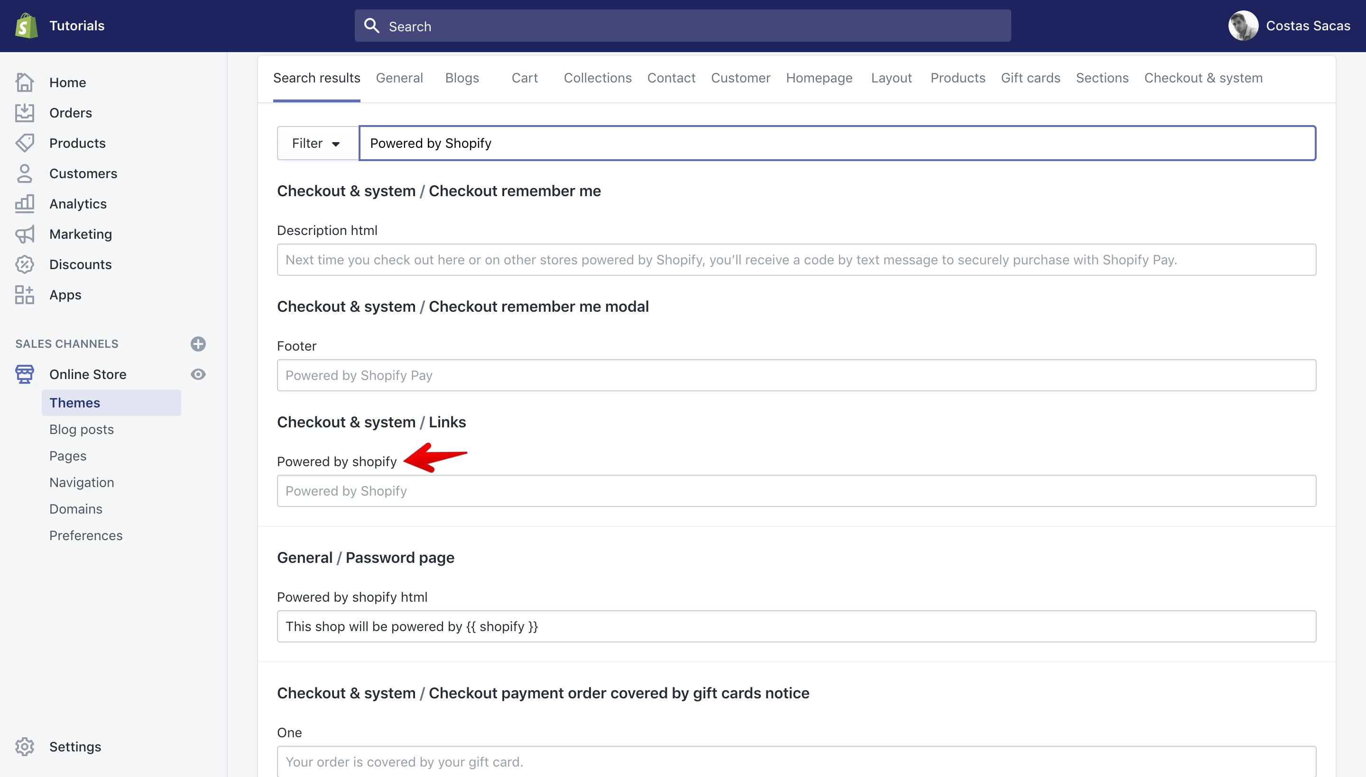Select Pages under Online Store
Image resolution: width=1366 pixels, height=777 pixels.
pos(67,456)
